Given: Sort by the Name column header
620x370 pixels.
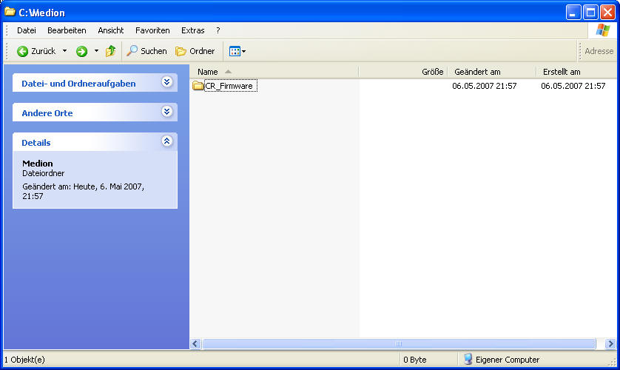Looking at the screenshot, I should click(x=274, y=72).
